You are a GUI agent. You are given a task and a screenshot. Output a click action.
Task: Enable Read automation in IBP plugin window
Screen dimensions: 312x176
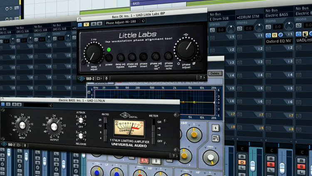point(93,24)
